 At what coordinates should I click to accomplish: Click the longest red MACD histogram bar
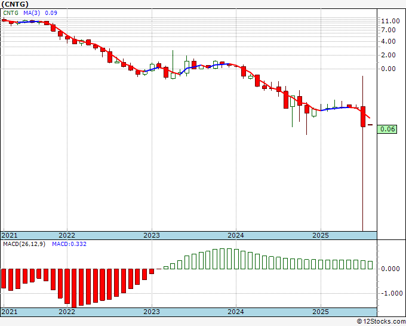74,288
